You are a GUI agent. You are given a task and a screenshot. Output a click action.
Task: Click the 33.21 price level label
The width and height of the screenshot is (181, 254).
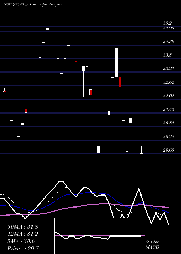tap(169, 69)
